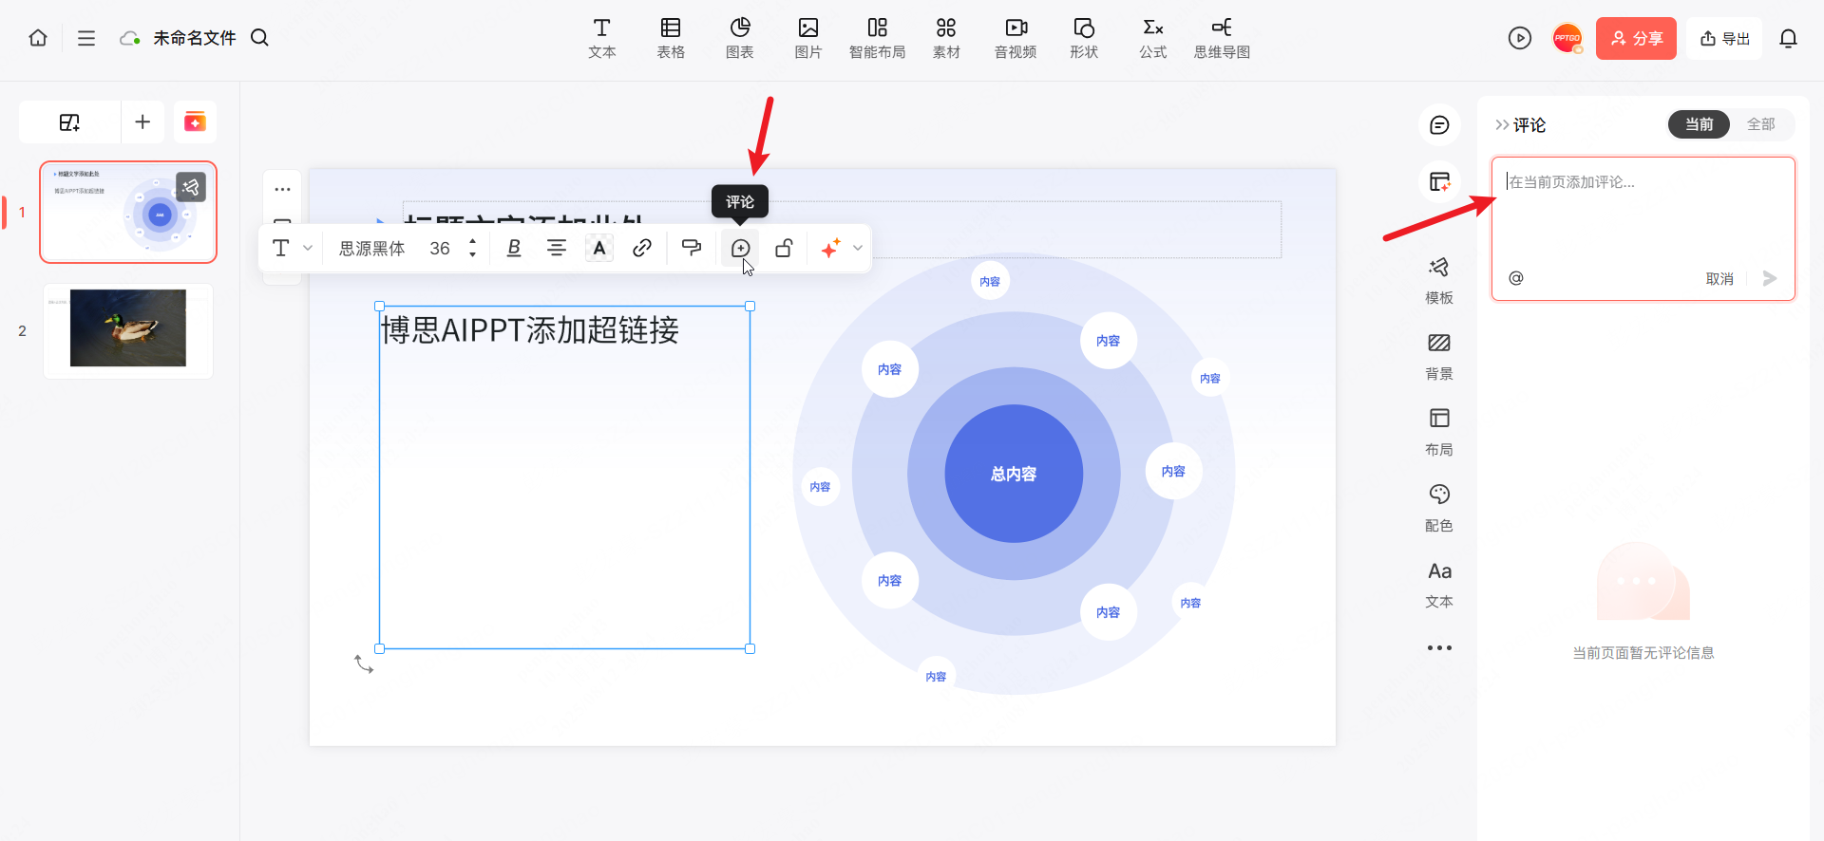This screenshot has width=1824, height=841.
Task: Open search with the magnifier icon
Action: point(259,38)
